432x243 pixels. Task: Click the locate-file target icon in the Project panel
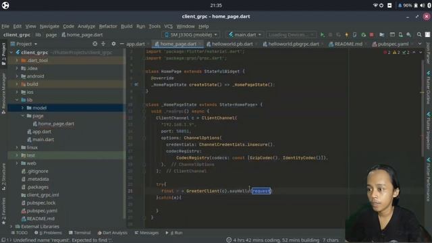tap(94, 44)
